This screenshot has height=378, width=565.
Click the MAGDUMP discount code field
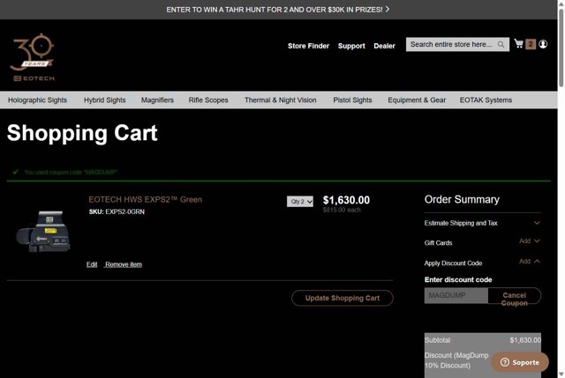pyautogui.click(x=456, y=295)
